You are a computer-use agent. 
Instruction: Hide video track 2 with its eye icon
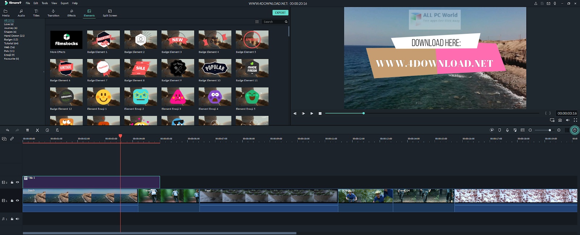tap(17, 182)
